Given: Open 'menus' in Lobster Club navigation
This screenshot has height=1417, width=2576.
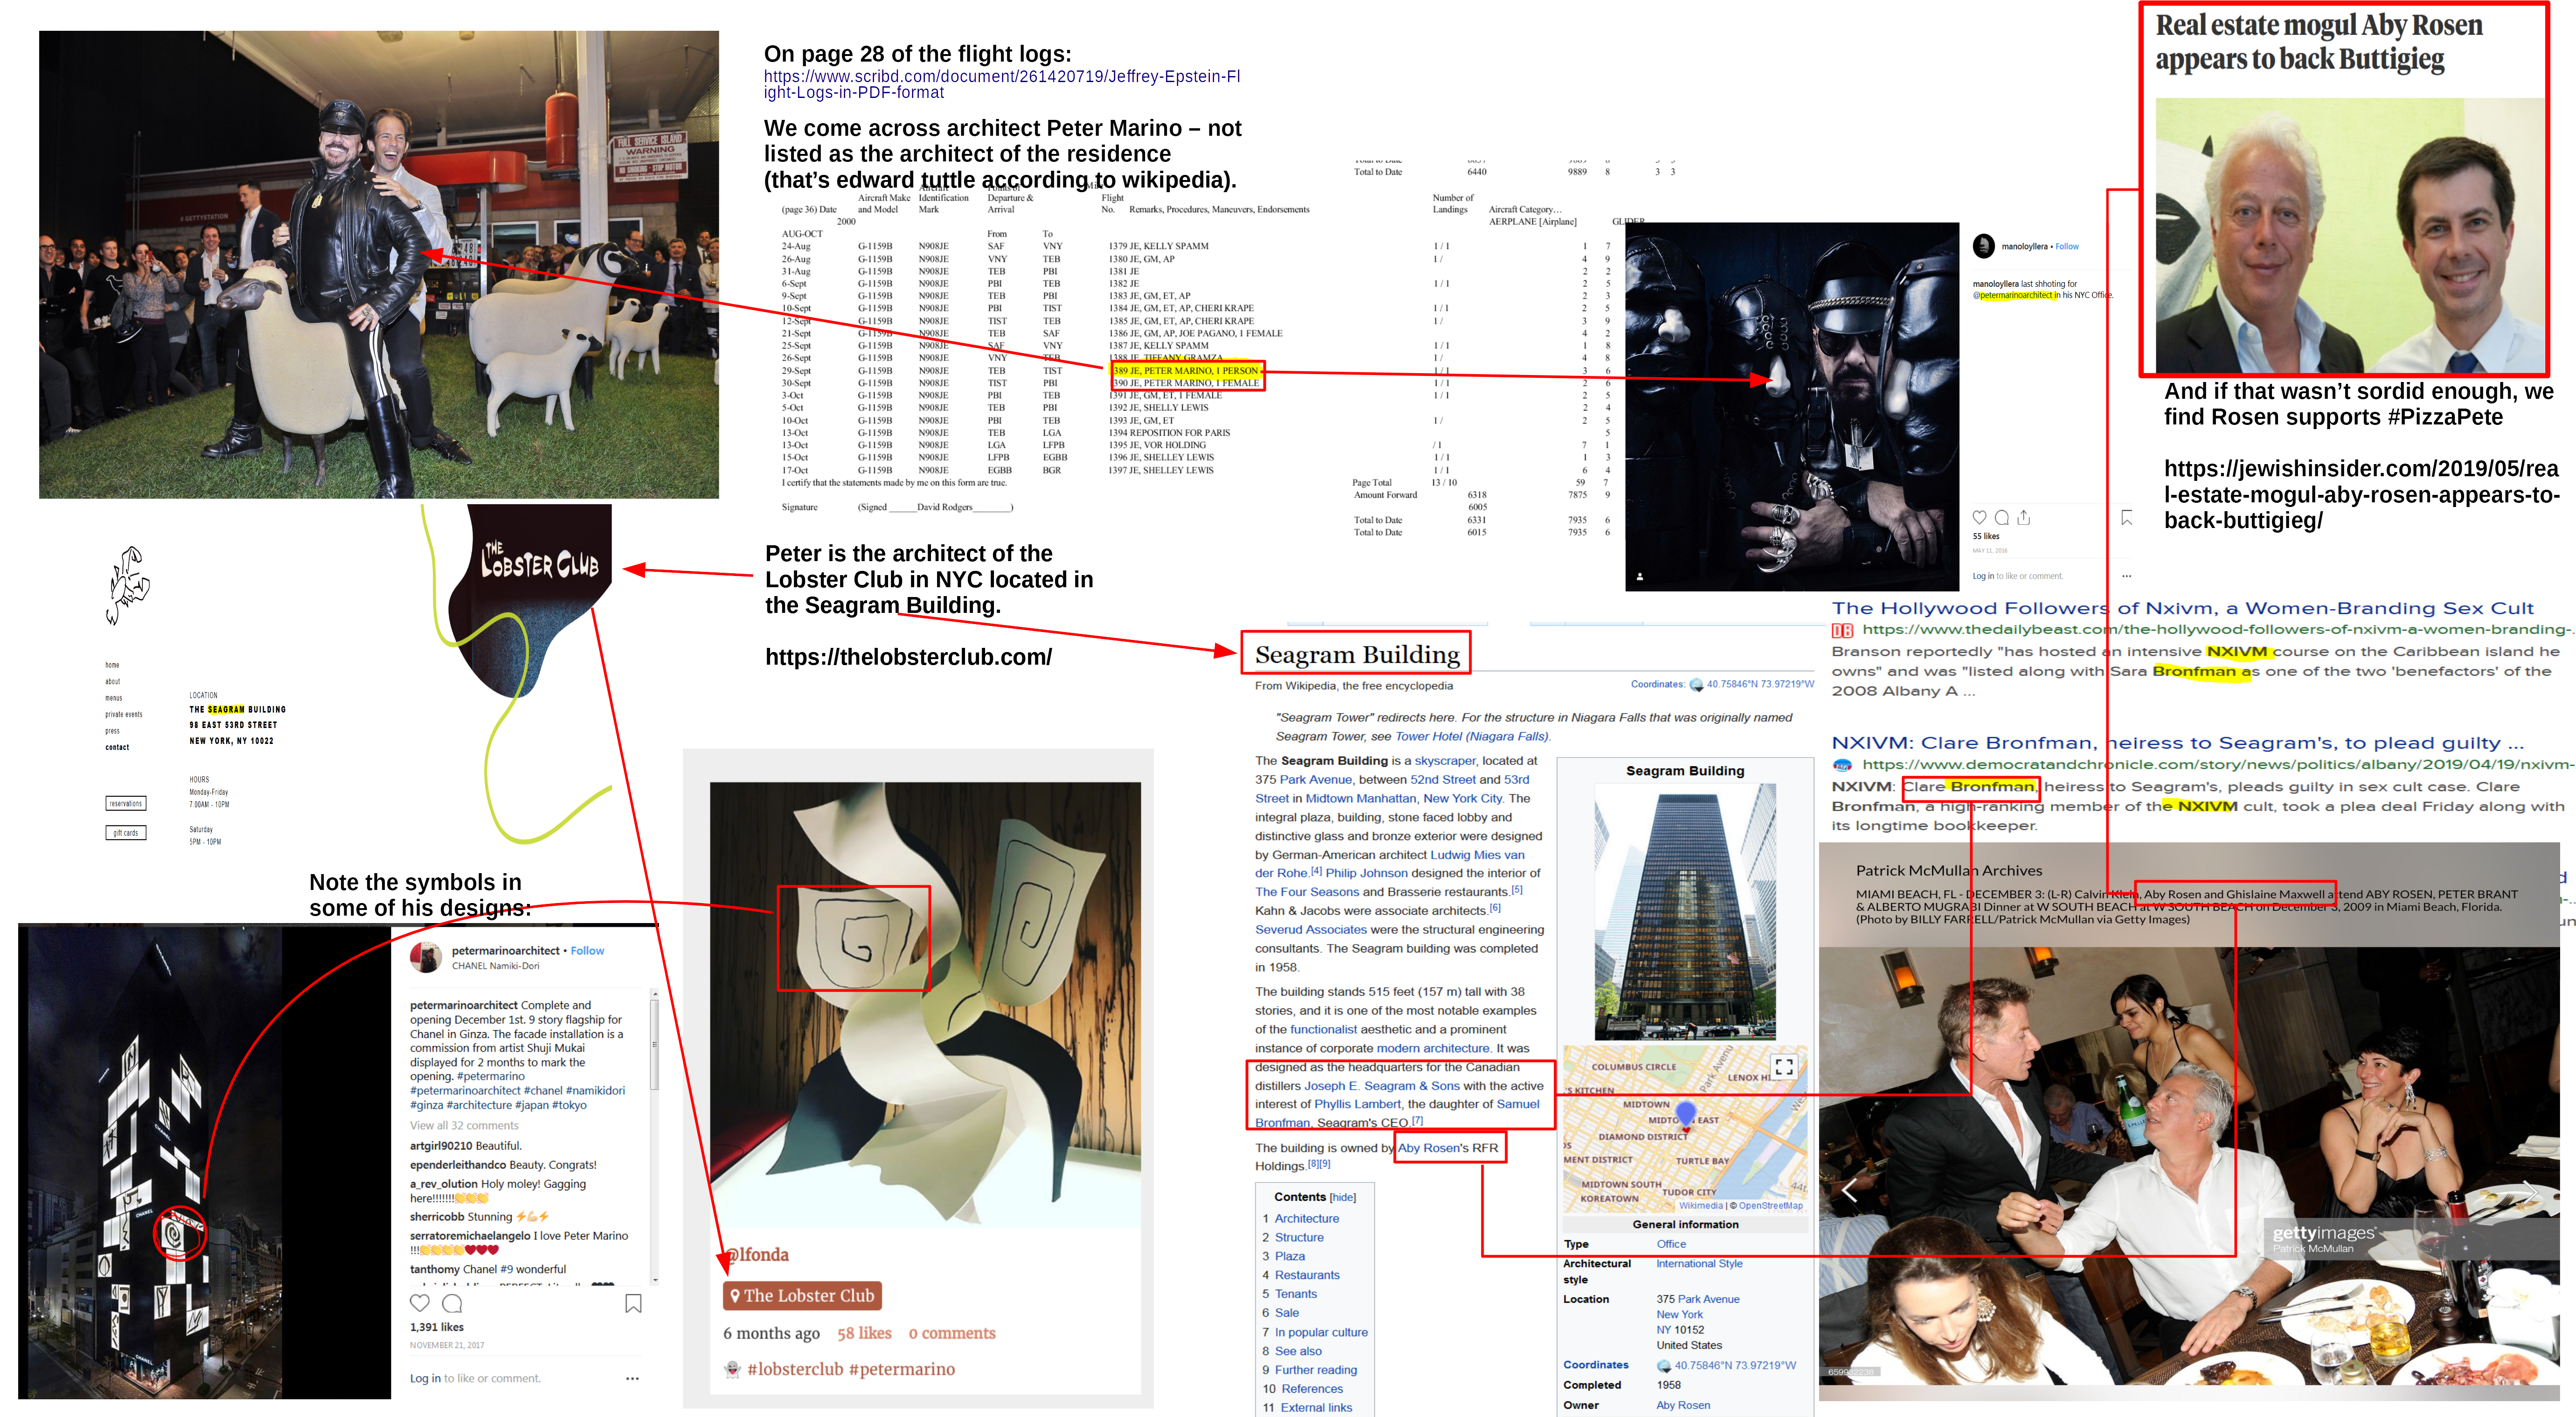Looking at the screenshot, I should tap(114, 698).
